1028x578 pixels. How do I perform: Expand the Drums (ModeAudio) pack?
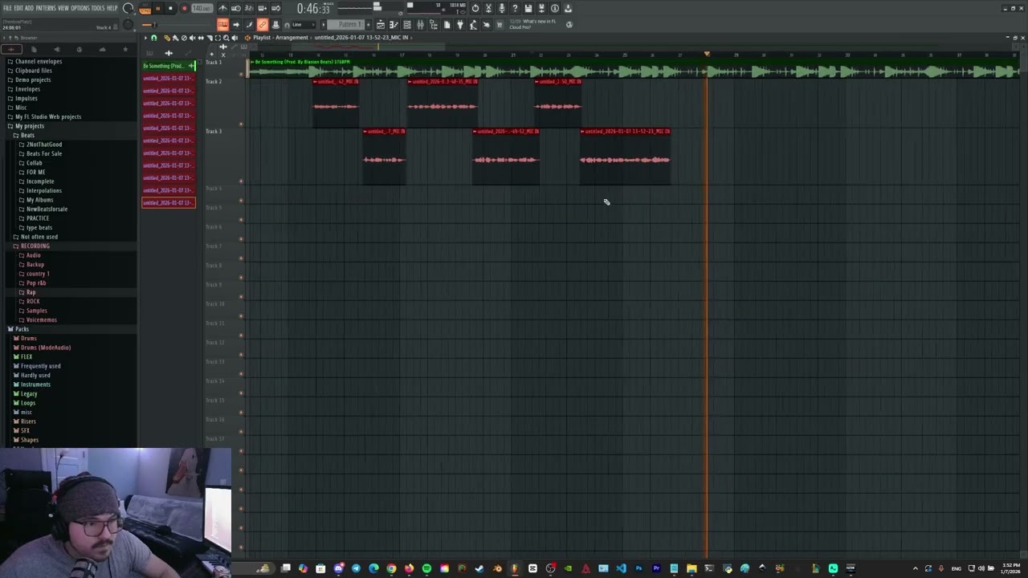coord(45,348)
